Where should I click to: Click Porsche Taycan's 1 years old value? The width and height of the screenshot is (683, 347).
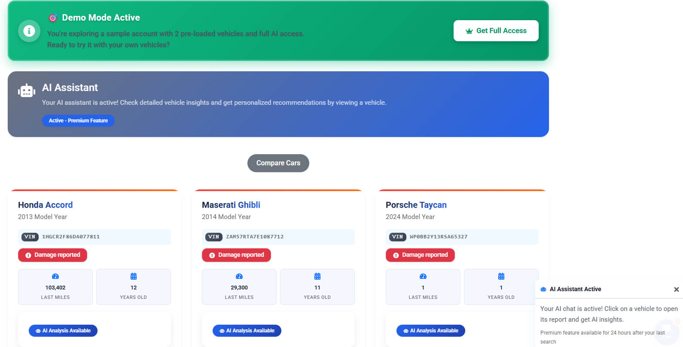pos(501,288)
